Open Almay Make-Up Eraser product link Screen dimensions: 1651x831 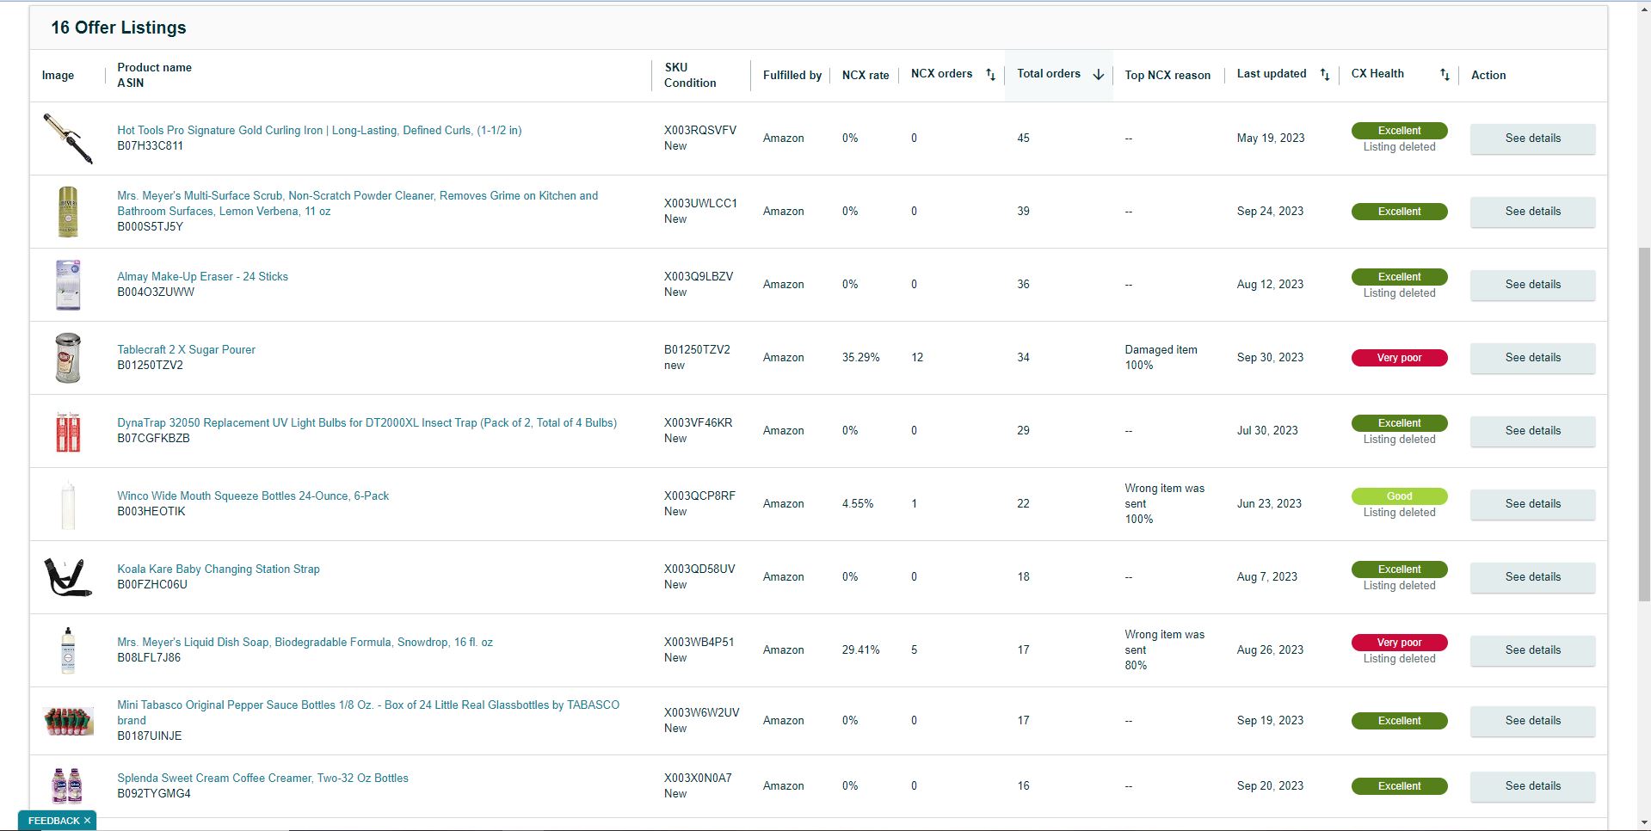click(x=202, y=277)
